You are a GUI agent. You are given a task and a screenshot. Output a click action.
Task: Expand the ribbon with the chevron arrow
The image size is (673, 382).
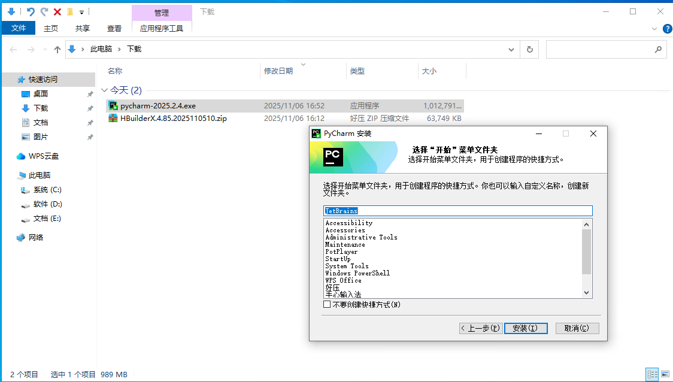click(x=654, y=28)
